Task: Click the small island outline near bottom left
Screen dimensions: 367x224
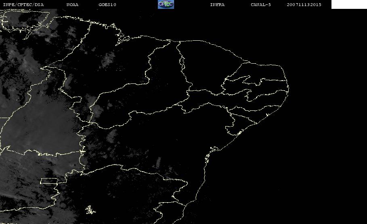Action: (x=89, y=209)
